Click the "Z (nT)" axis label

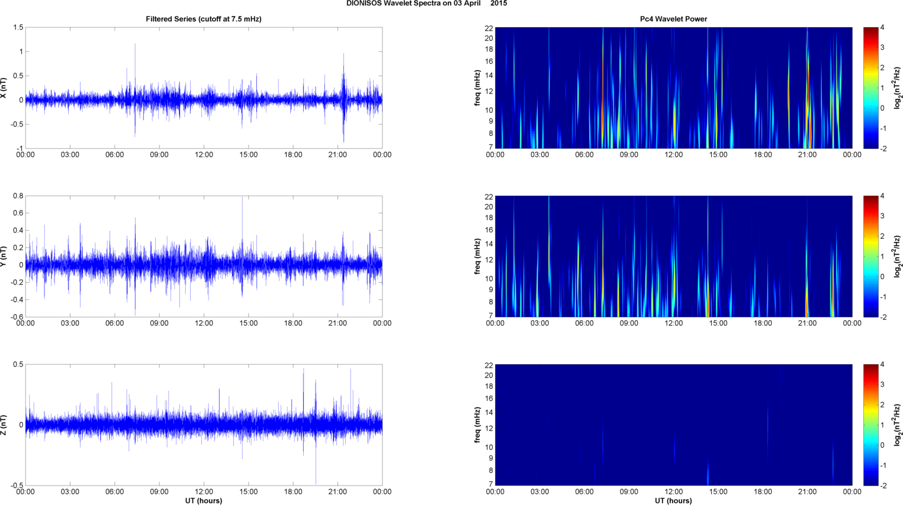pos(4,425)
